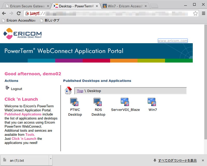Viewport: 207px width, 166px height.
Task: Click the Published Applications pink text
Action: (x=23, y=114)
